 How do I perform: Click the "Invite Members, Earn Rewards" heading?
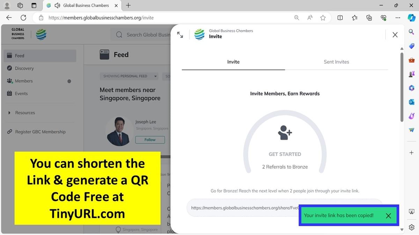[x=285, y=94]
